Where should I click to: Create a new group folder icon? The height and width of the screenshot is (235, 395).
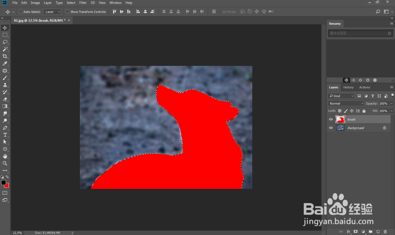tap(371, 231)
